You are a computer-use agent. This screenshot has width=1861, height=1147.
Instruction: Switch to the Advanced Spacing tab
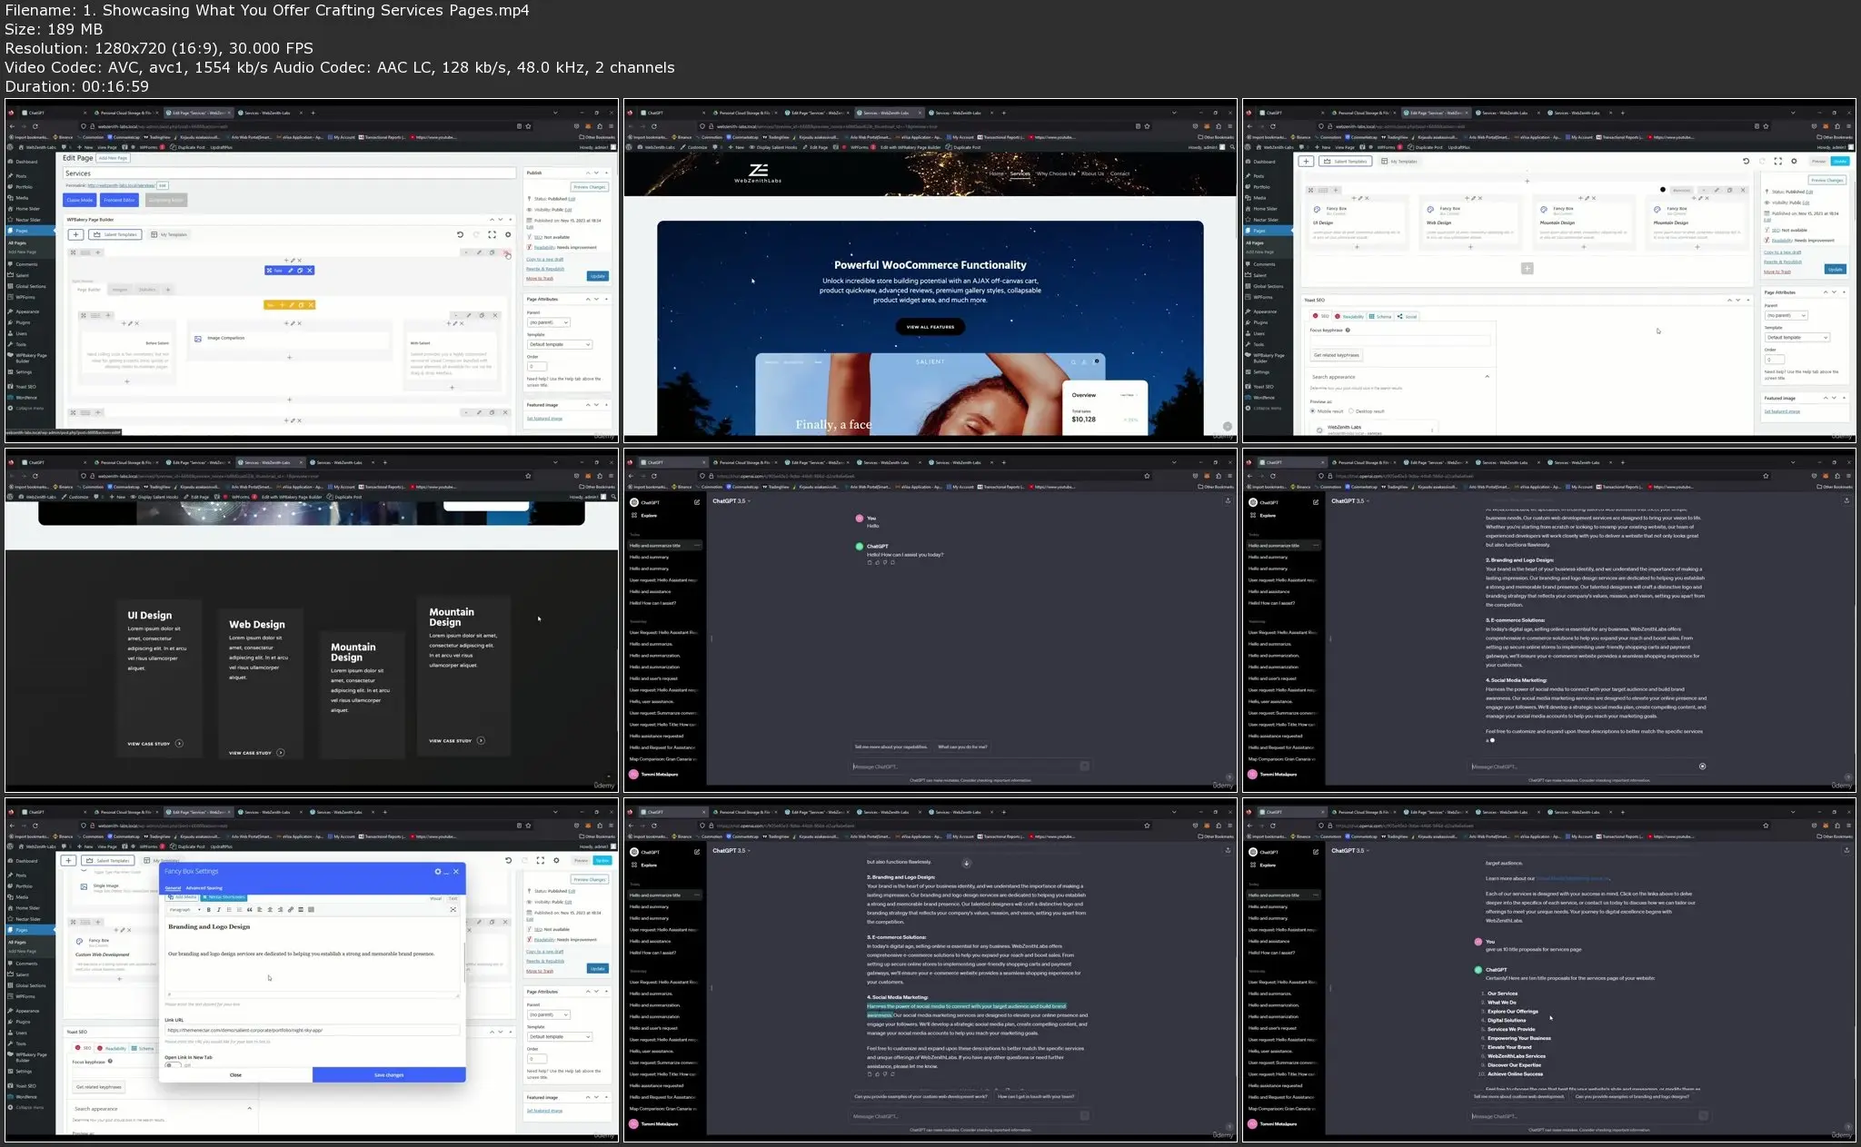click(204, 888)
